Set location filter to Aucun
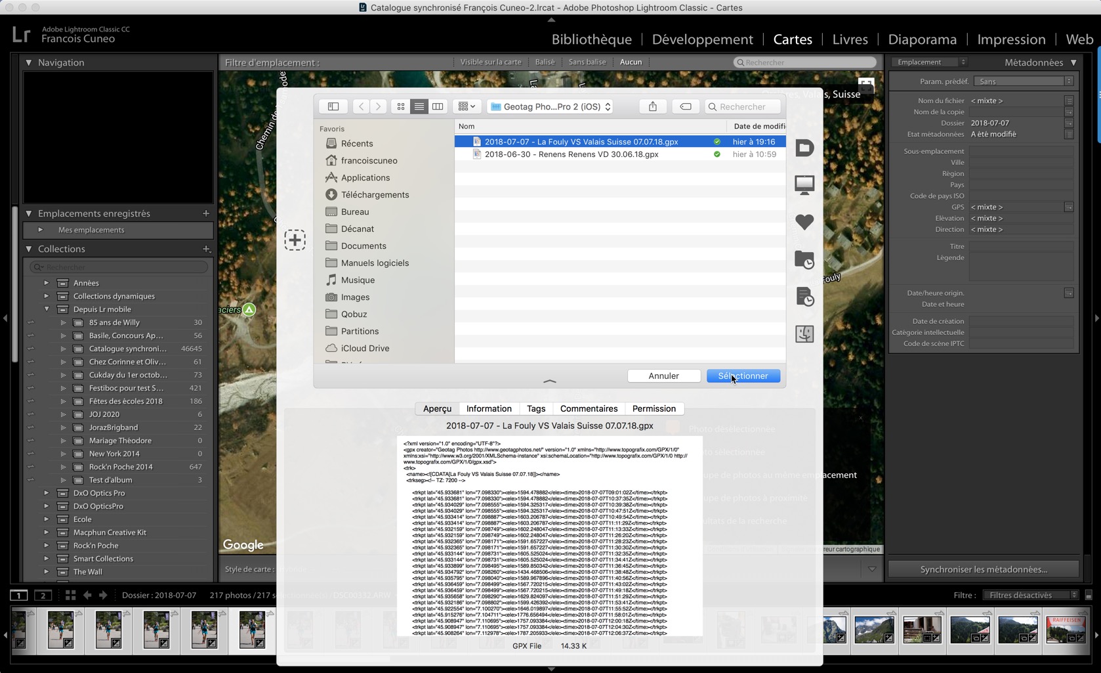This screenshot has width=1101, height=673. (631, 62)
